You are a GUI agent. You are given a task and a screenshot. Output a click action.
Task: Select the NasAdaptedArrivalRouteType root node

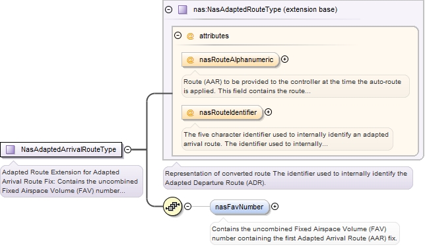(x=61, y=149)
